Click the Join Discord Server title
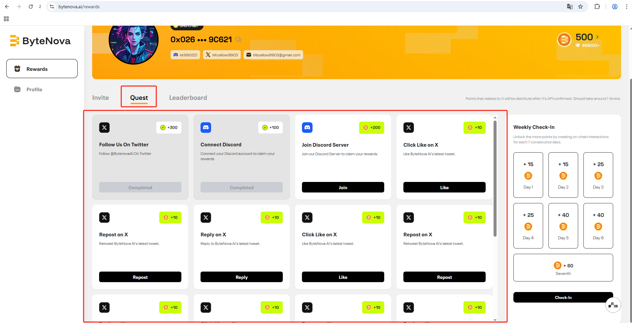Viewport: 632px width, 323px height. tap(325, 145)
